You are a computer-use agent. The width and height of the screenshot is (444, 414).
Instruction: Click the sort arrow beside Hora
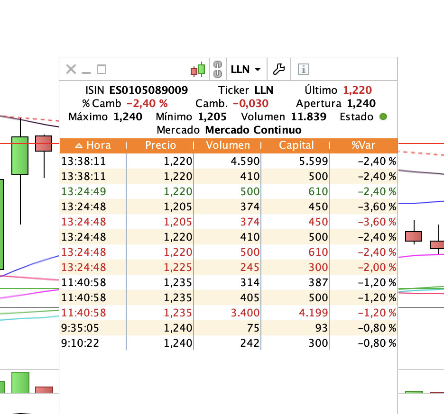(78, 145)
